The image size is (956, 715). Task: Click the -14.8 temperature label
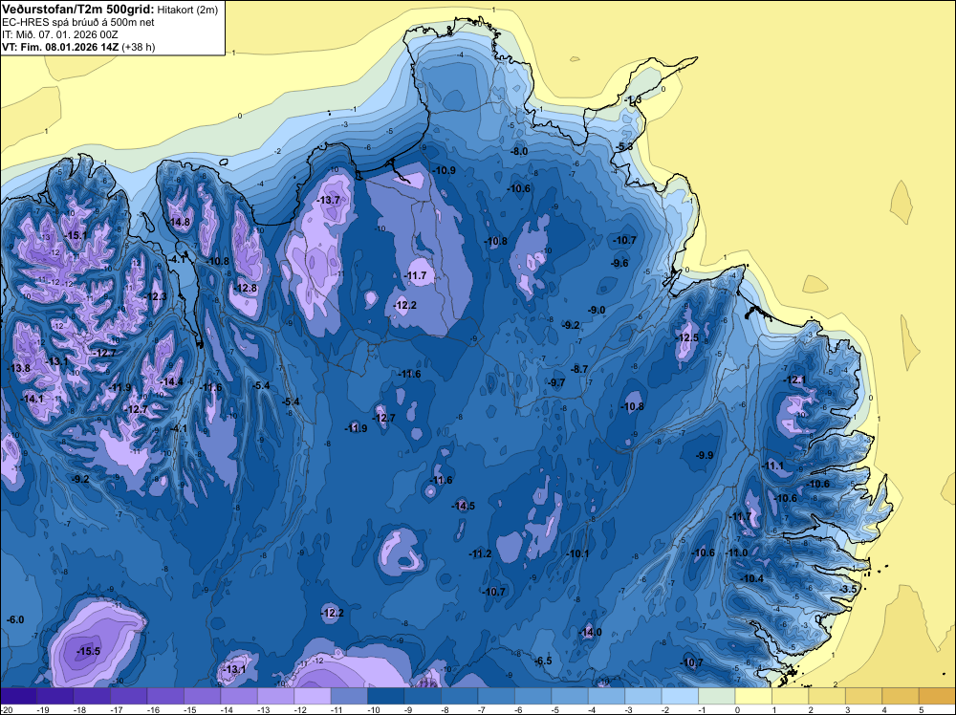pos(180,223)
